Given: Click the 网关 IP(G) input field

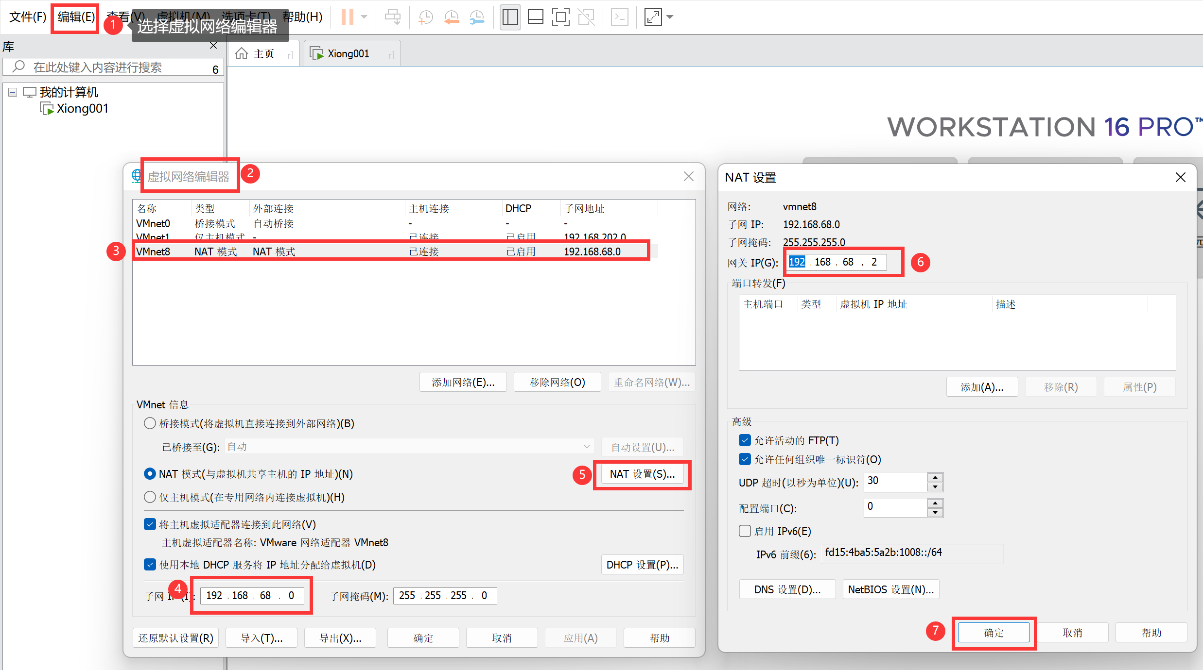Looking at the screenshot, I should [837, 262].
